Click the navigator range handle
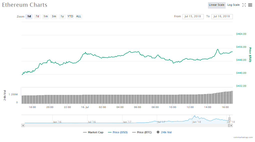The width and height of the screenshot is (255, 142). click(x=229, y=119)
